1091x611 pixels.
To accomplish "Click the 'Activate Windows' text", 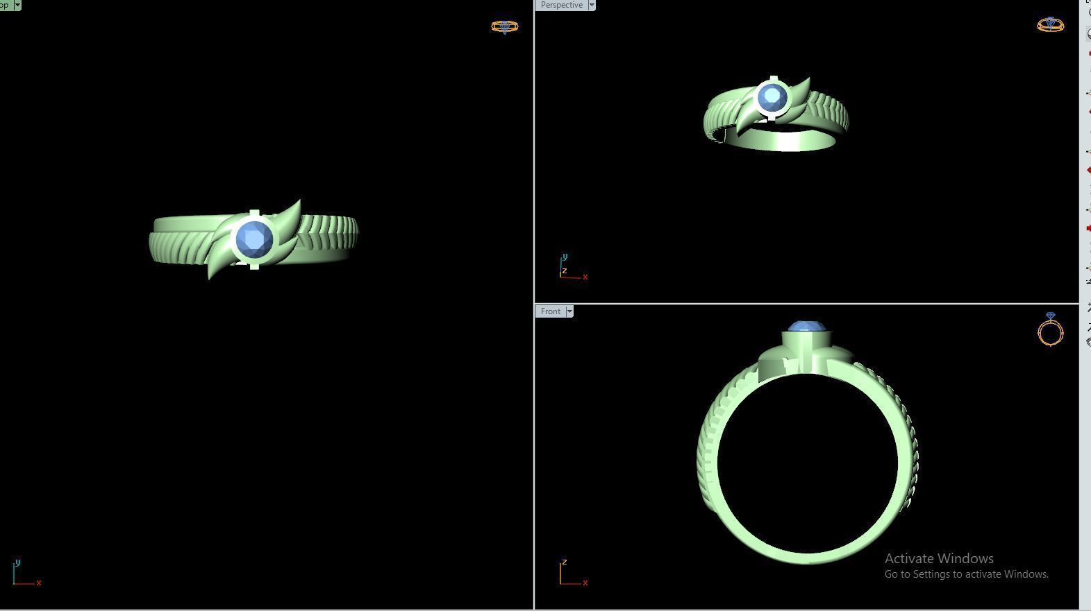I will [x=939, y=558].
